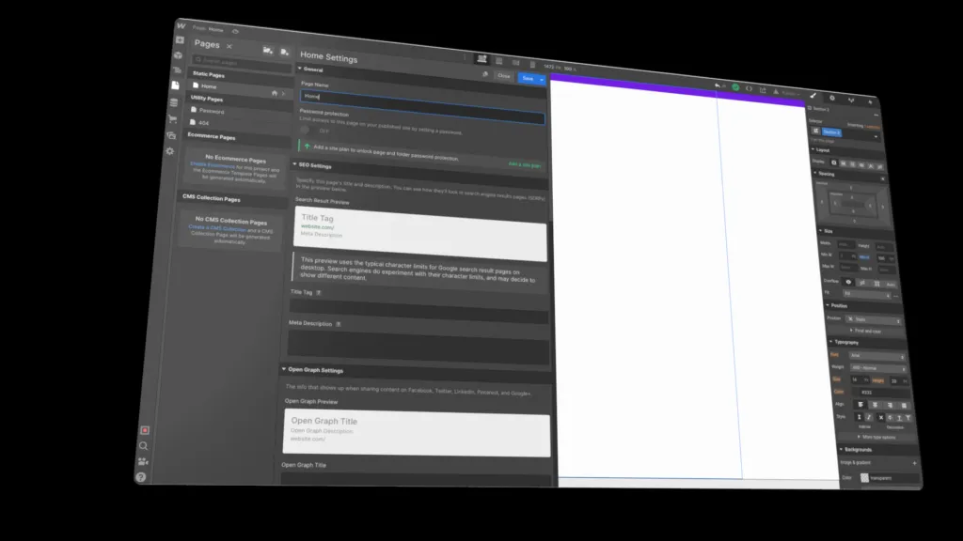
Task: Open the Symbols cube icon in sidebar
Action: (178, 54)
